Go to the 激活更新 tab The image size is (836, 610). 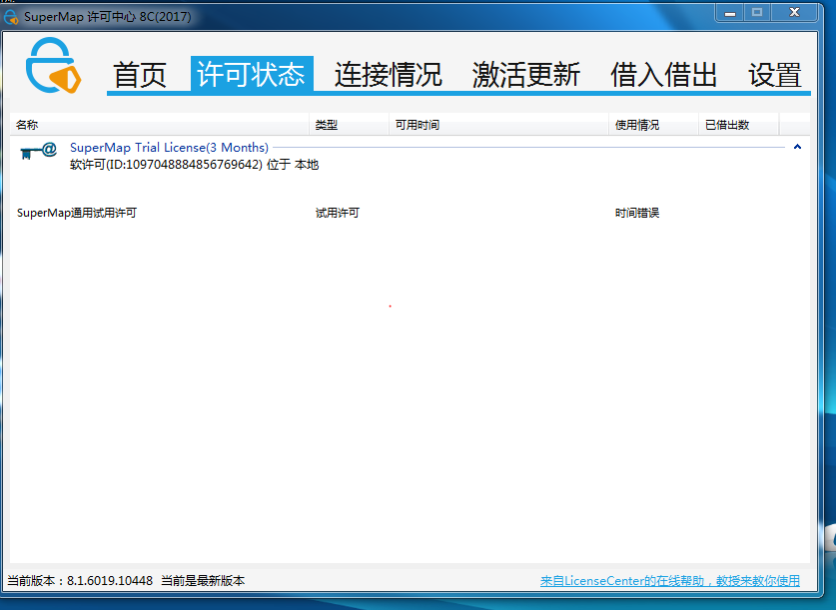coord(526,74)
